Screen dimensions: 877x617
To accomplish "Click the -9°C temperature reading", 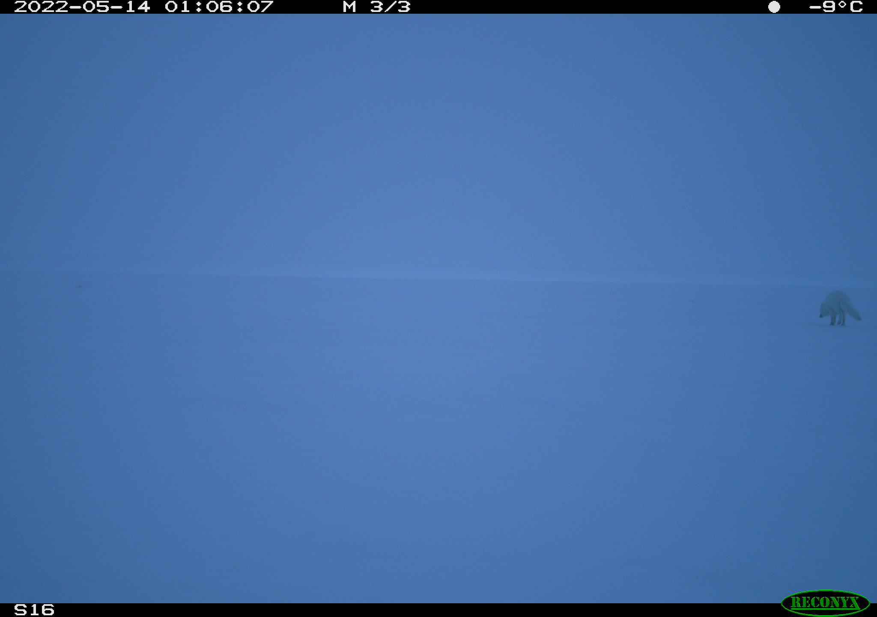I will [836, 7].
